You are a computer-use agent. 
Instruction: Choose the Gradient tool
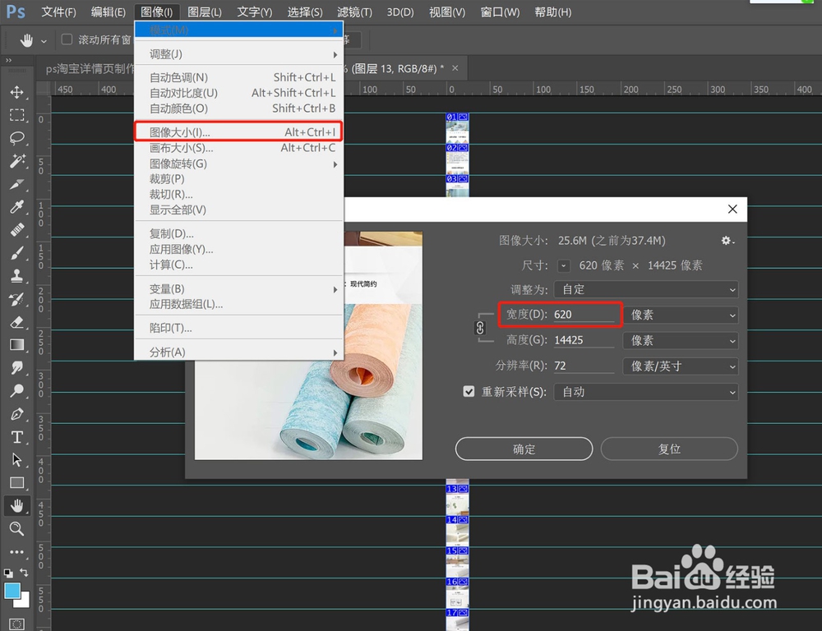[x=17, y=345]
